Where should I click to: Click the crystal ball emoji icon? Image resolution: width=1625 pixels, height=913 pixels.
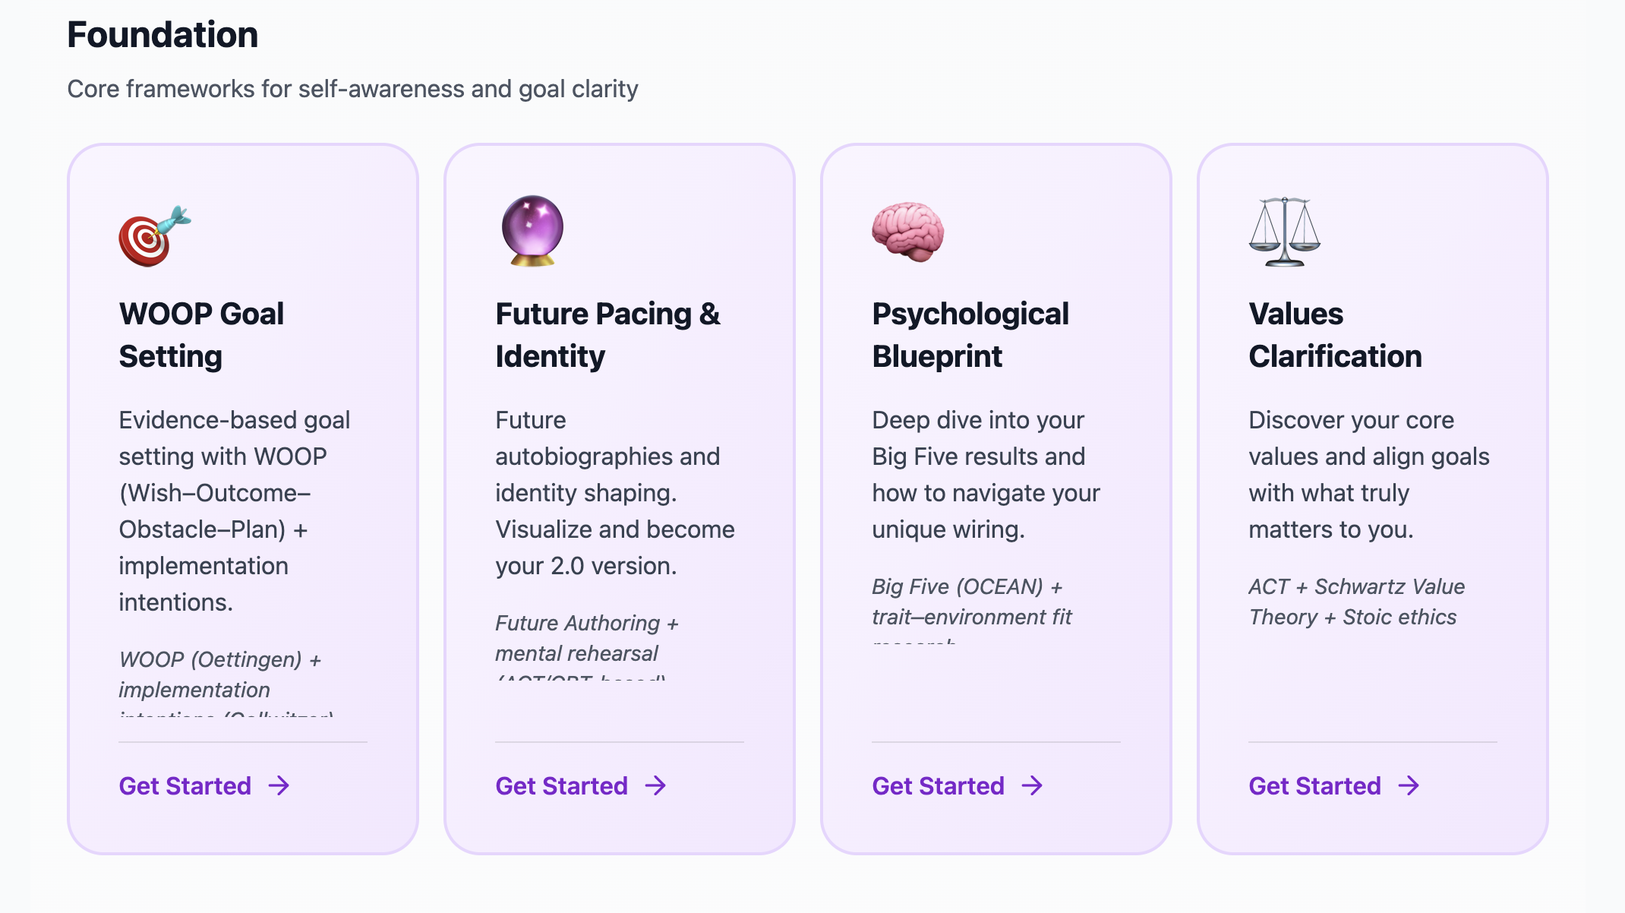532,231
